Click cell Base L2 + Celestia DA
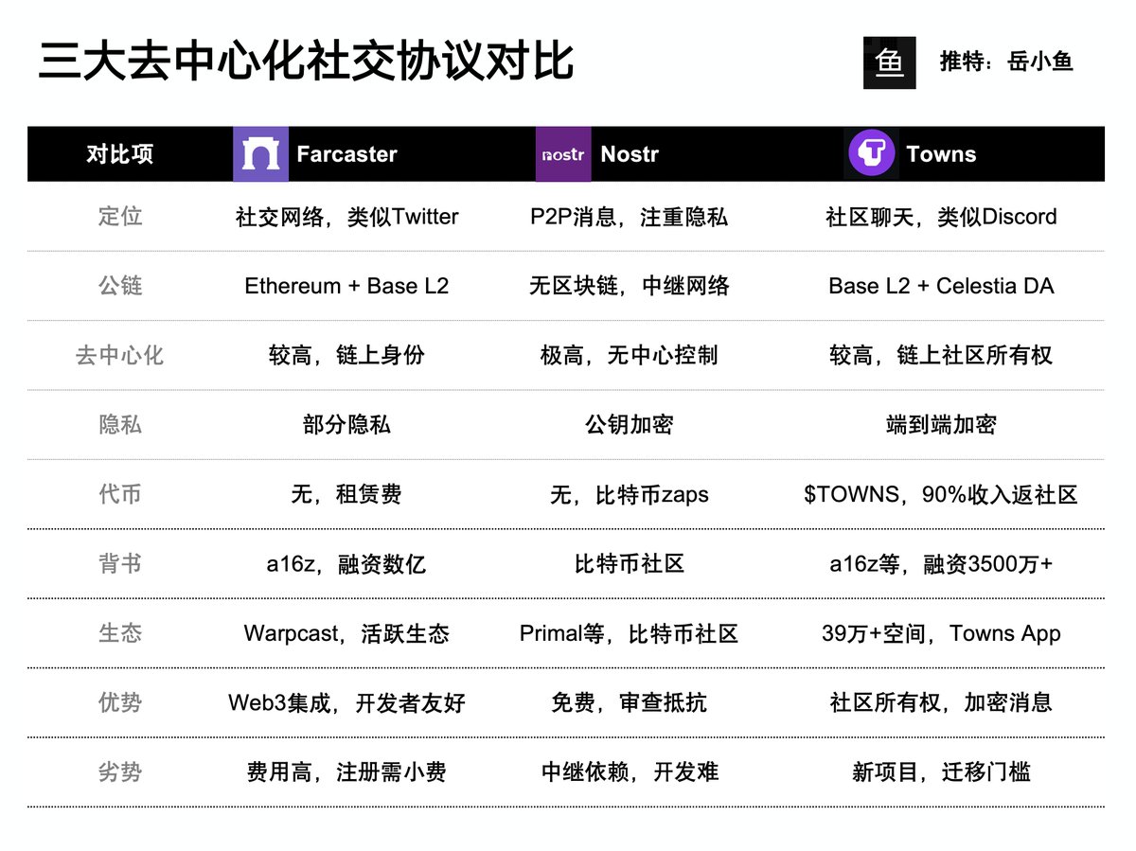The height and width of the screenshot is (851, 1136). click(941, 286)
